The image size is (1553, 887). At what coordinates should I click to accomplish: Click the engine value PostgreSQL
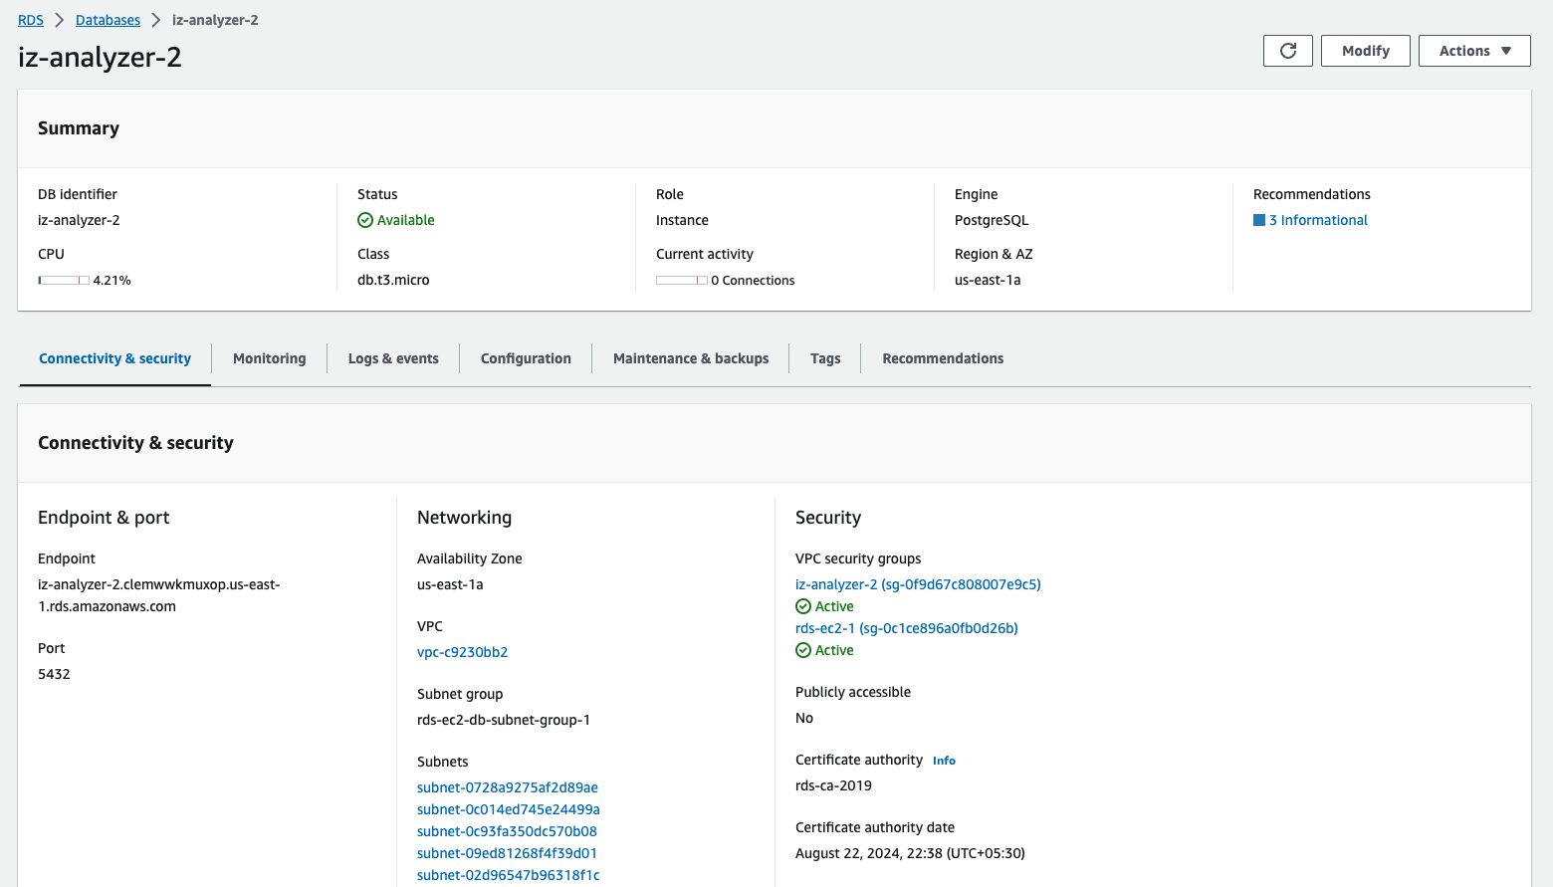click(x=992, y=220)
